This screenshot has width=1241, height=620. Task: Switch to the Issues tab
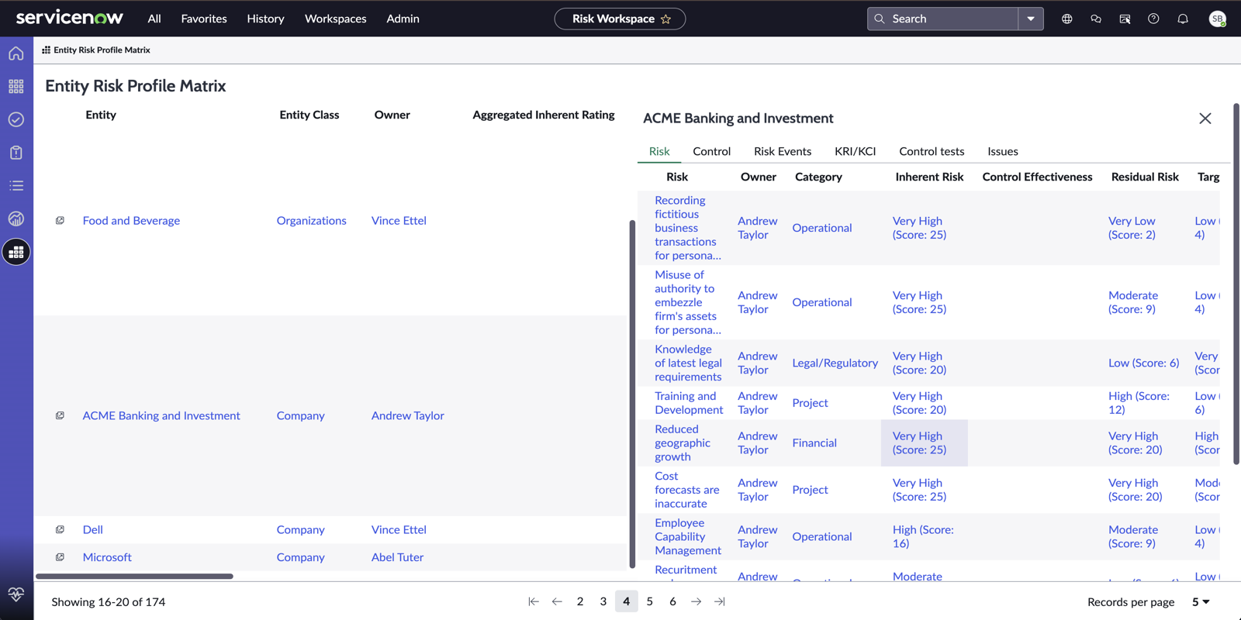(1003, 151)
